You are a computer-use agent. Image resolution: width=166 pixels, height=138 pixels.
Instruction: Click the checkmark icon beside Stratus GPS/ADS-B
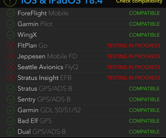(x=11, y=89)
